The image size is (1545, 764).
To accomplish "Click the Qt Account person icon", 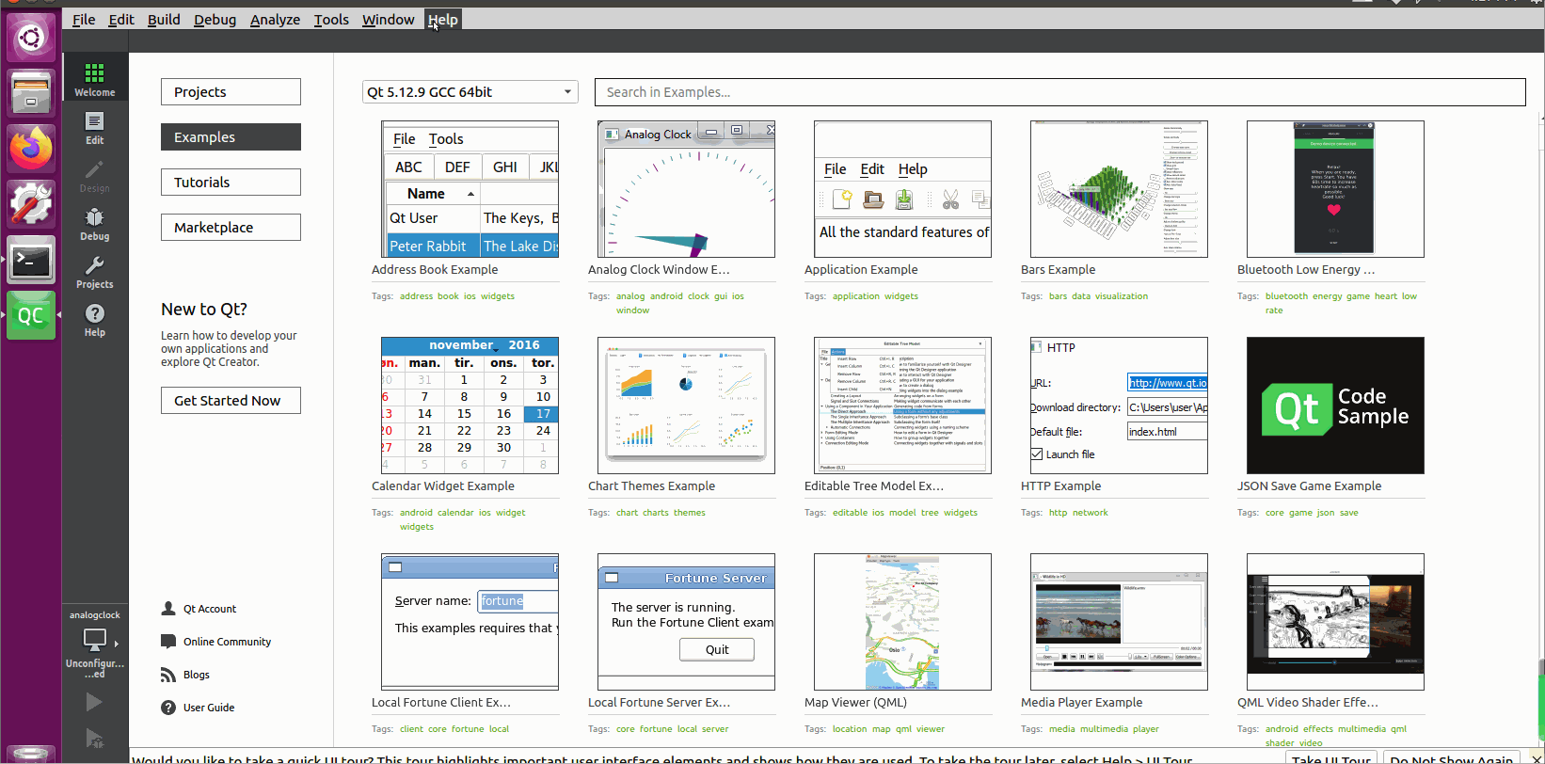I will [168, 609].
